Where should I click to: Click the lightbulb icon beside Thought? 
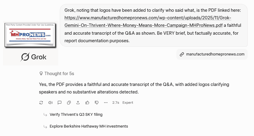pos(41,73)
